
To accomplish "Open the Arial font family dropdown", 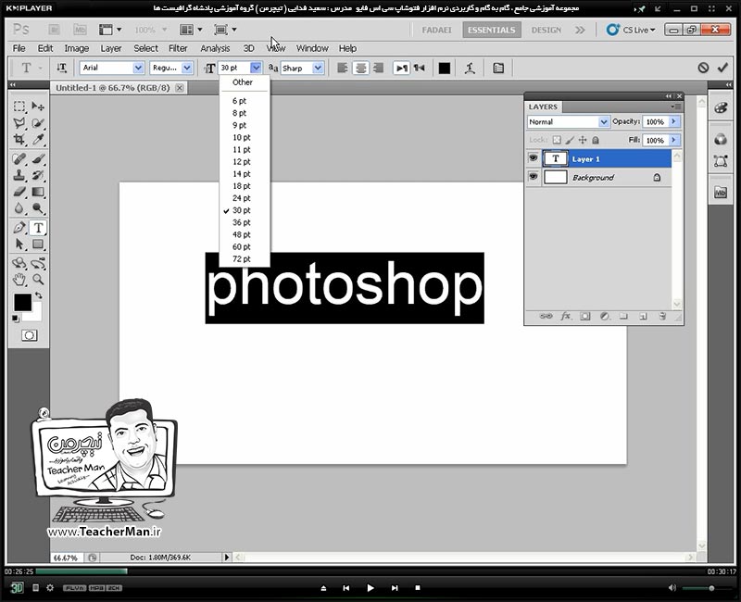I will 138,68.
